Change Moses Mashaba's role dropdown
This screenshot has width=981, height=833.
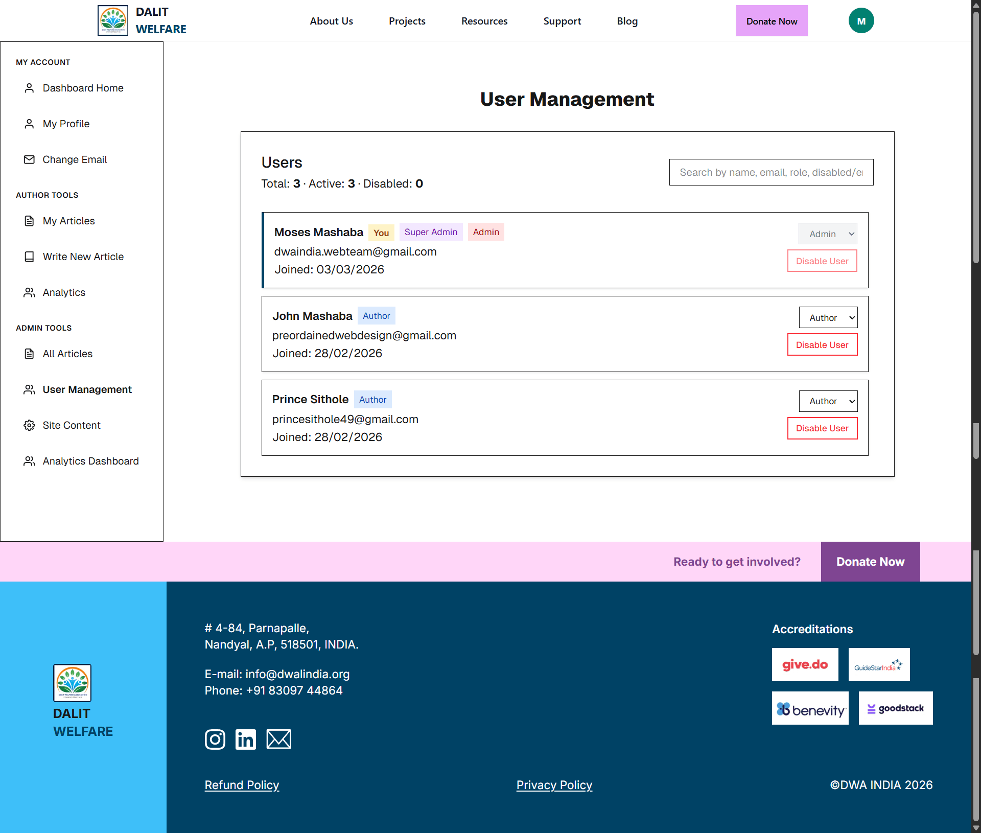827,234
